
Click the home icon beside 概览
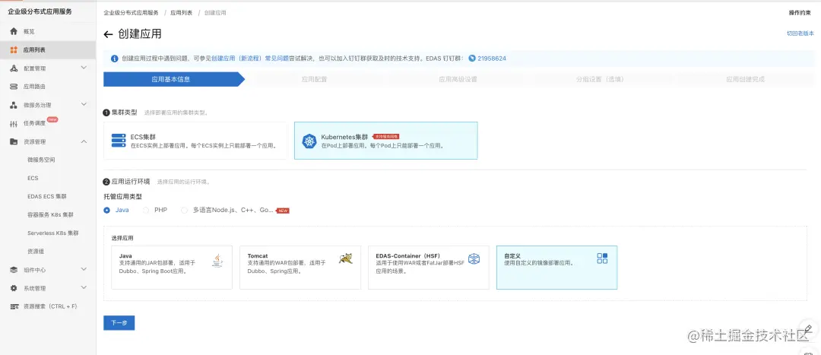point(14,31)
